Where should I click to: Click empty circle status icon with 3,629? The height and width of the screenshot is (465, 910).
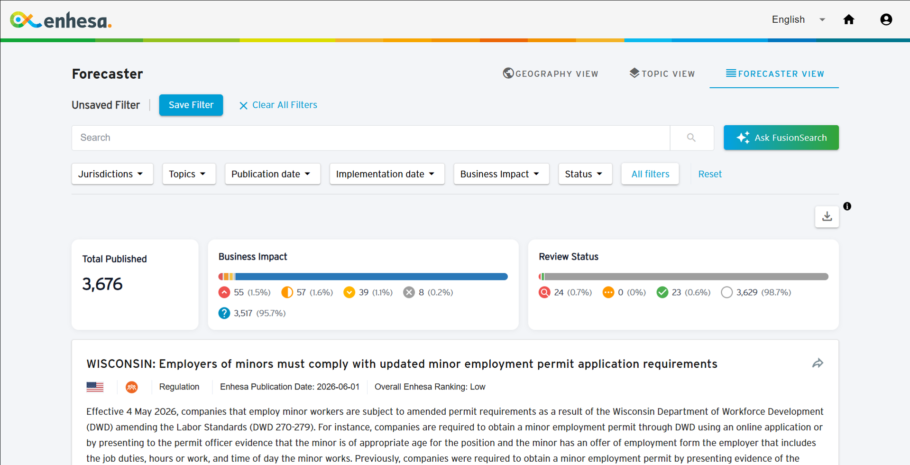click(x=726, y=292)
